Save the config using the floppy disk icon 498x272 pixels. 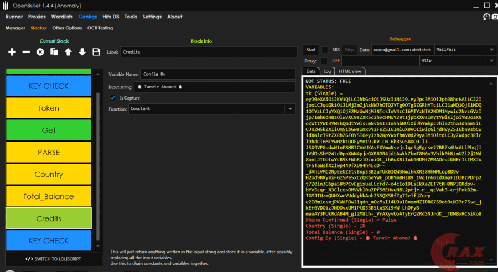[x=96, y=52]
